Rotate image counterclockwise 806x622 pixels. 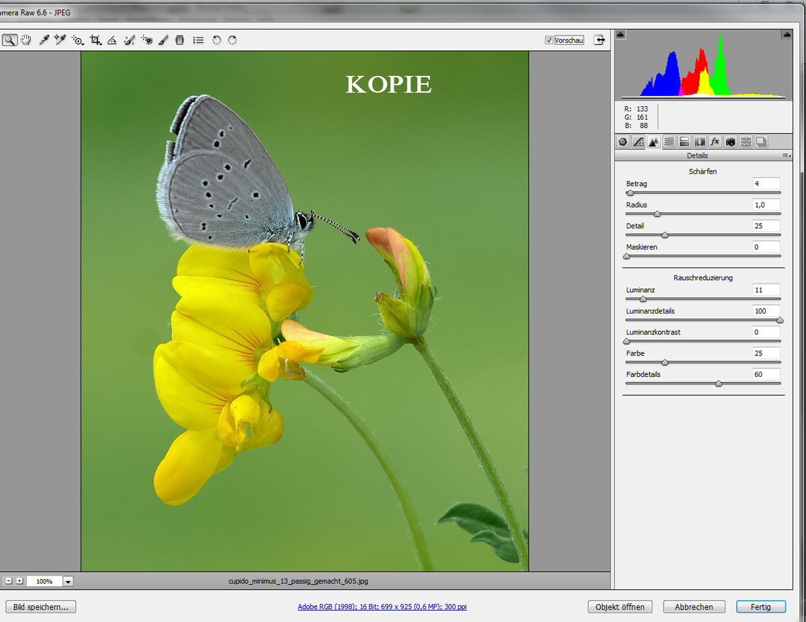[216, 40]
